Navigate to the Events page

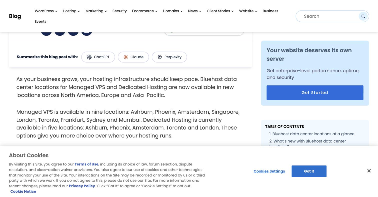(40, 21)
